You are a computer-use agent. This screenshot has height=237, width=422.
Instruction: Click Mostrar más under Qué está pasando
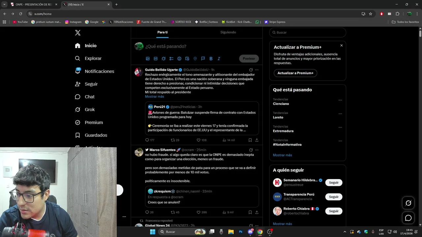282,155
